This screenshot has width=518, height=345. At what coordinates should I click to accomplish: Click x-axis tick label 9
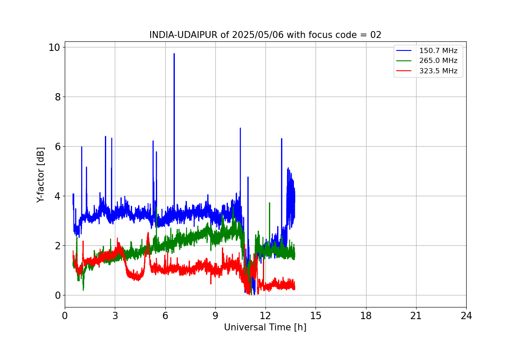[215, 316]
